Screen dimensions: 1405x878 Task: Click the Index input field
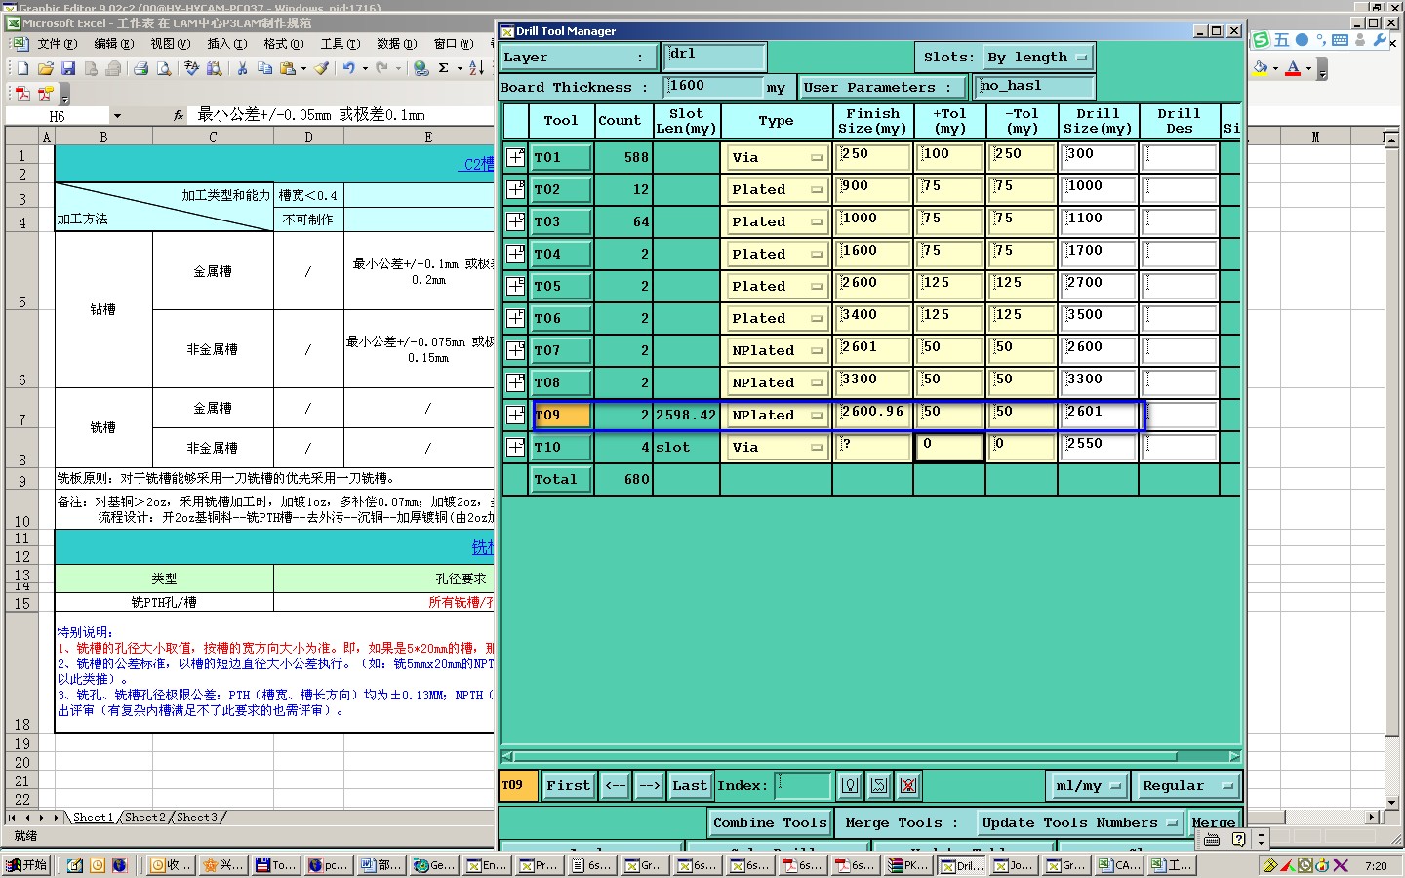[x=804, y=785]
